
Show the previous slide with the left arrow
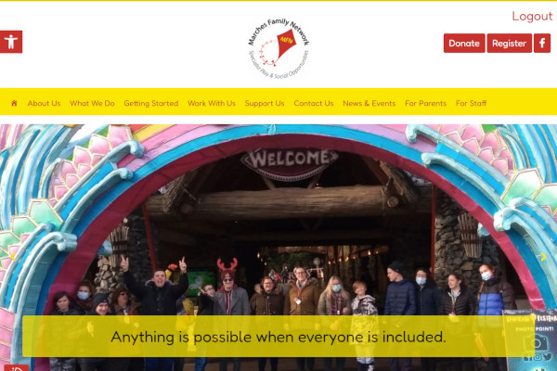[x=13, y=256]
